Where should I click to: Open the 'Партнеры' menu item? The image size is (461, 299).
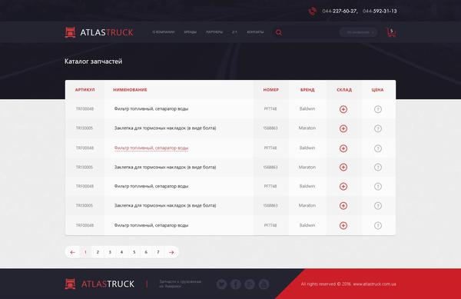(x=214, y=32)
